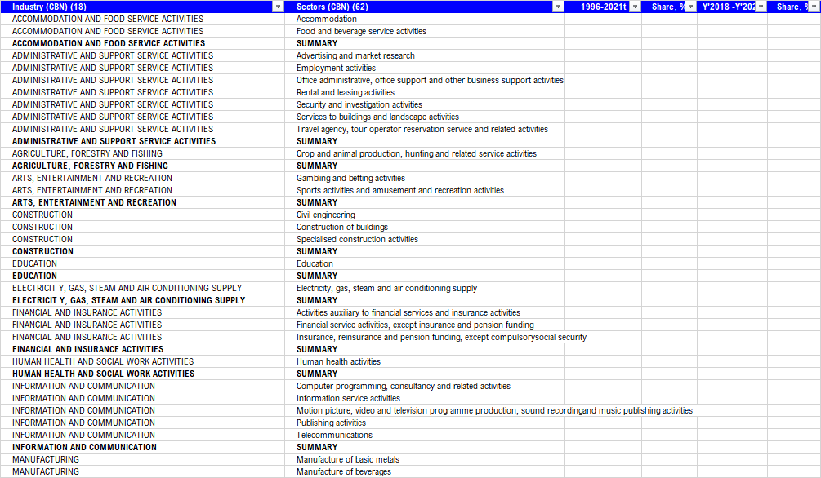Select bold INFORMATION AND COMMUNICATION cell
Viewport: 821px width, 478px height.
142,447
